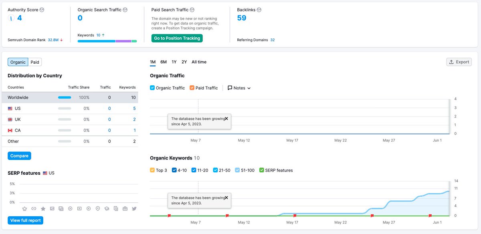Screen dimensions: 481x234
Task: Open the 32.8M Semrush Domain Rank link
Action: coord(53,40)
